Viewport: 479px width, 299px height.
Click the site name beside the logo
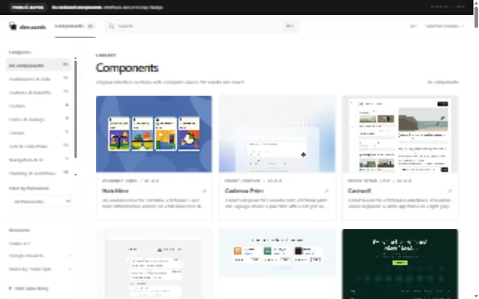[33, 27]
